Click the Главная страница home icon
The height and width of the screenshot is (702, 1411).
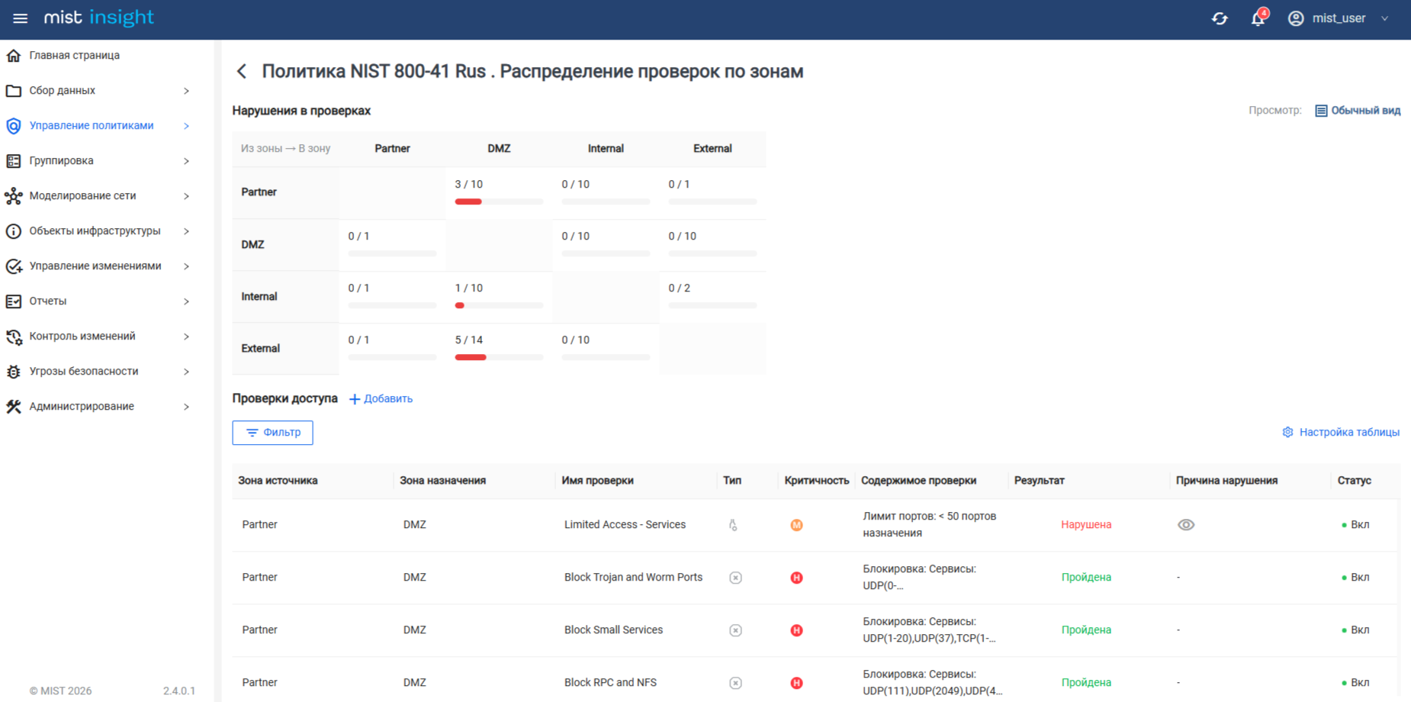pos(14,56)
